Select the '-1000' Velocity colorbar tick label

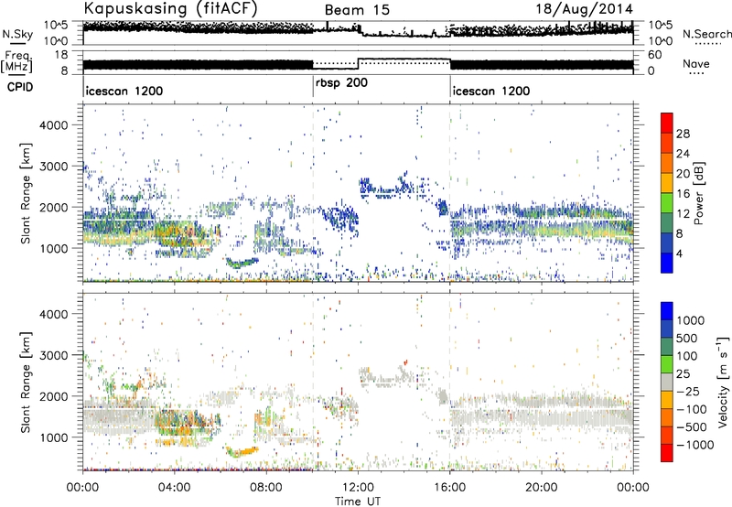pos(695,445)
